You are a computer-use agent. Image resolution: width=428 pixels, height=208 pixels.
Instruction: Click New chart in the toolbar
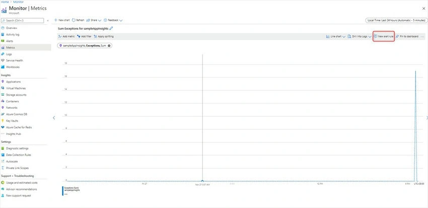coord(62,20)
